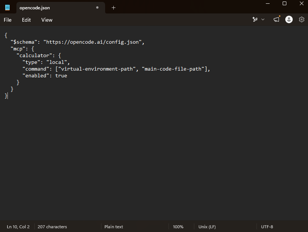Open Notepad settings gear
This screenshot has height=232, width=308.
tap(302, 19)
